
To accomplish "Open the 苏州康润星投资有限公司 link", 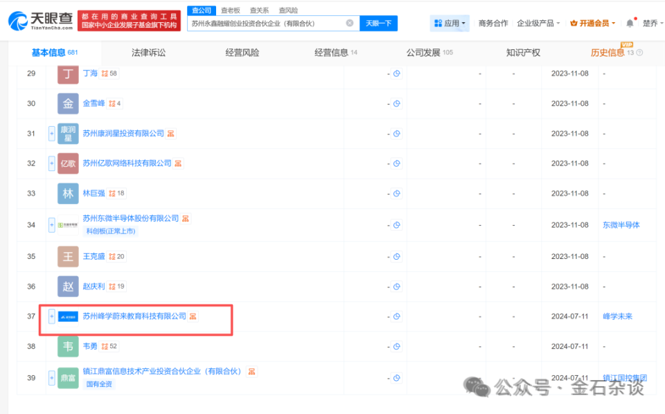I will (x=123, y=134).
